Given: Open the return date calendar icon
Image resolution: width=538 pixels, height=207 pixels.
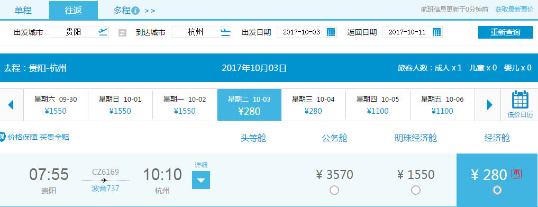Looking at the screenshot, I should [x=436, y=32].
